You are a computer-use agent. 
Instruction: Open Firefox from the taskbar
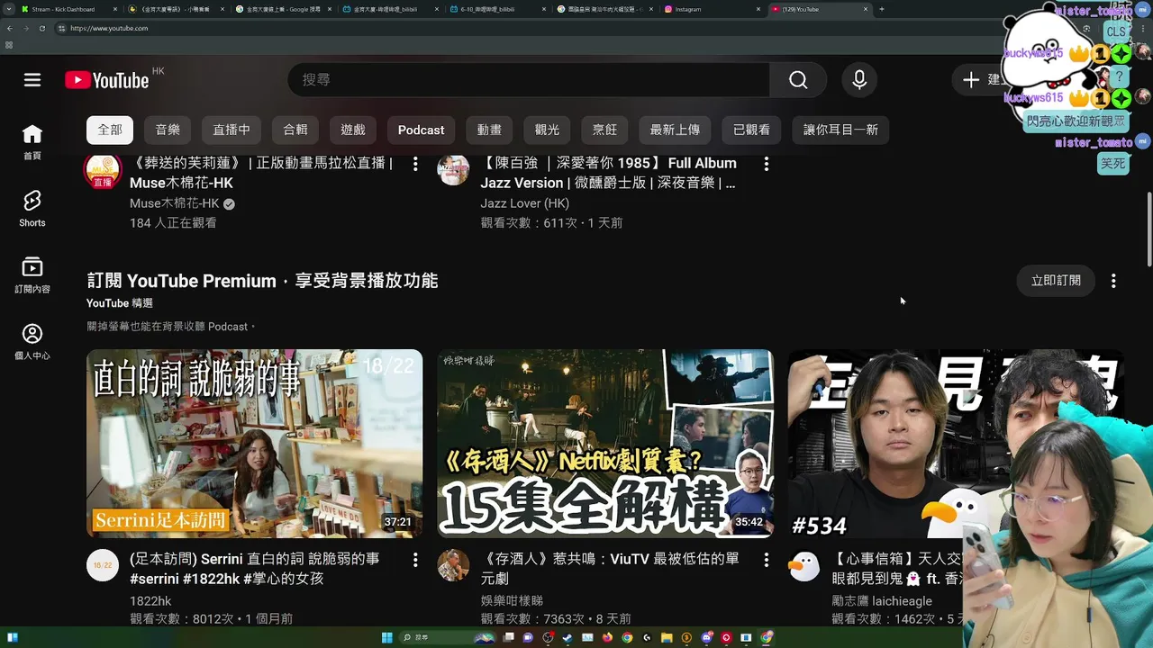click(607, 637)
